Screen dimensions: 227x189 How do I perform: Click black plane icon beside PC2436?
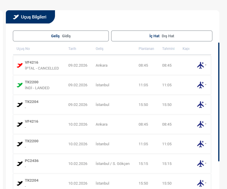(x=20, y=164)
